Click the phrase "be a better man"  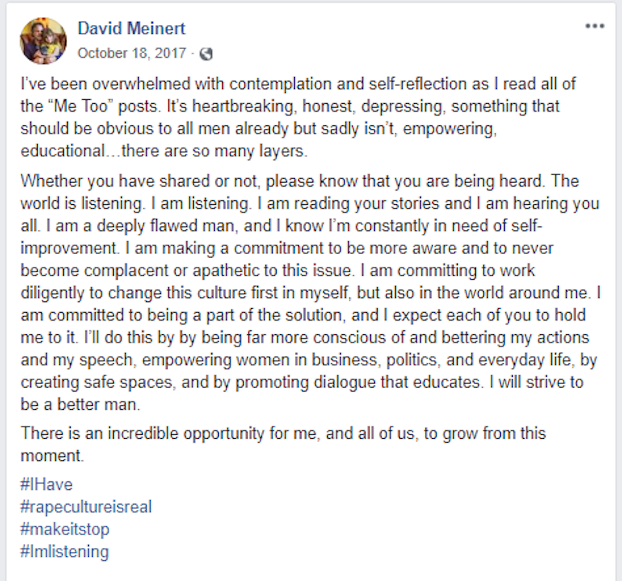click(x=79, y=404)
